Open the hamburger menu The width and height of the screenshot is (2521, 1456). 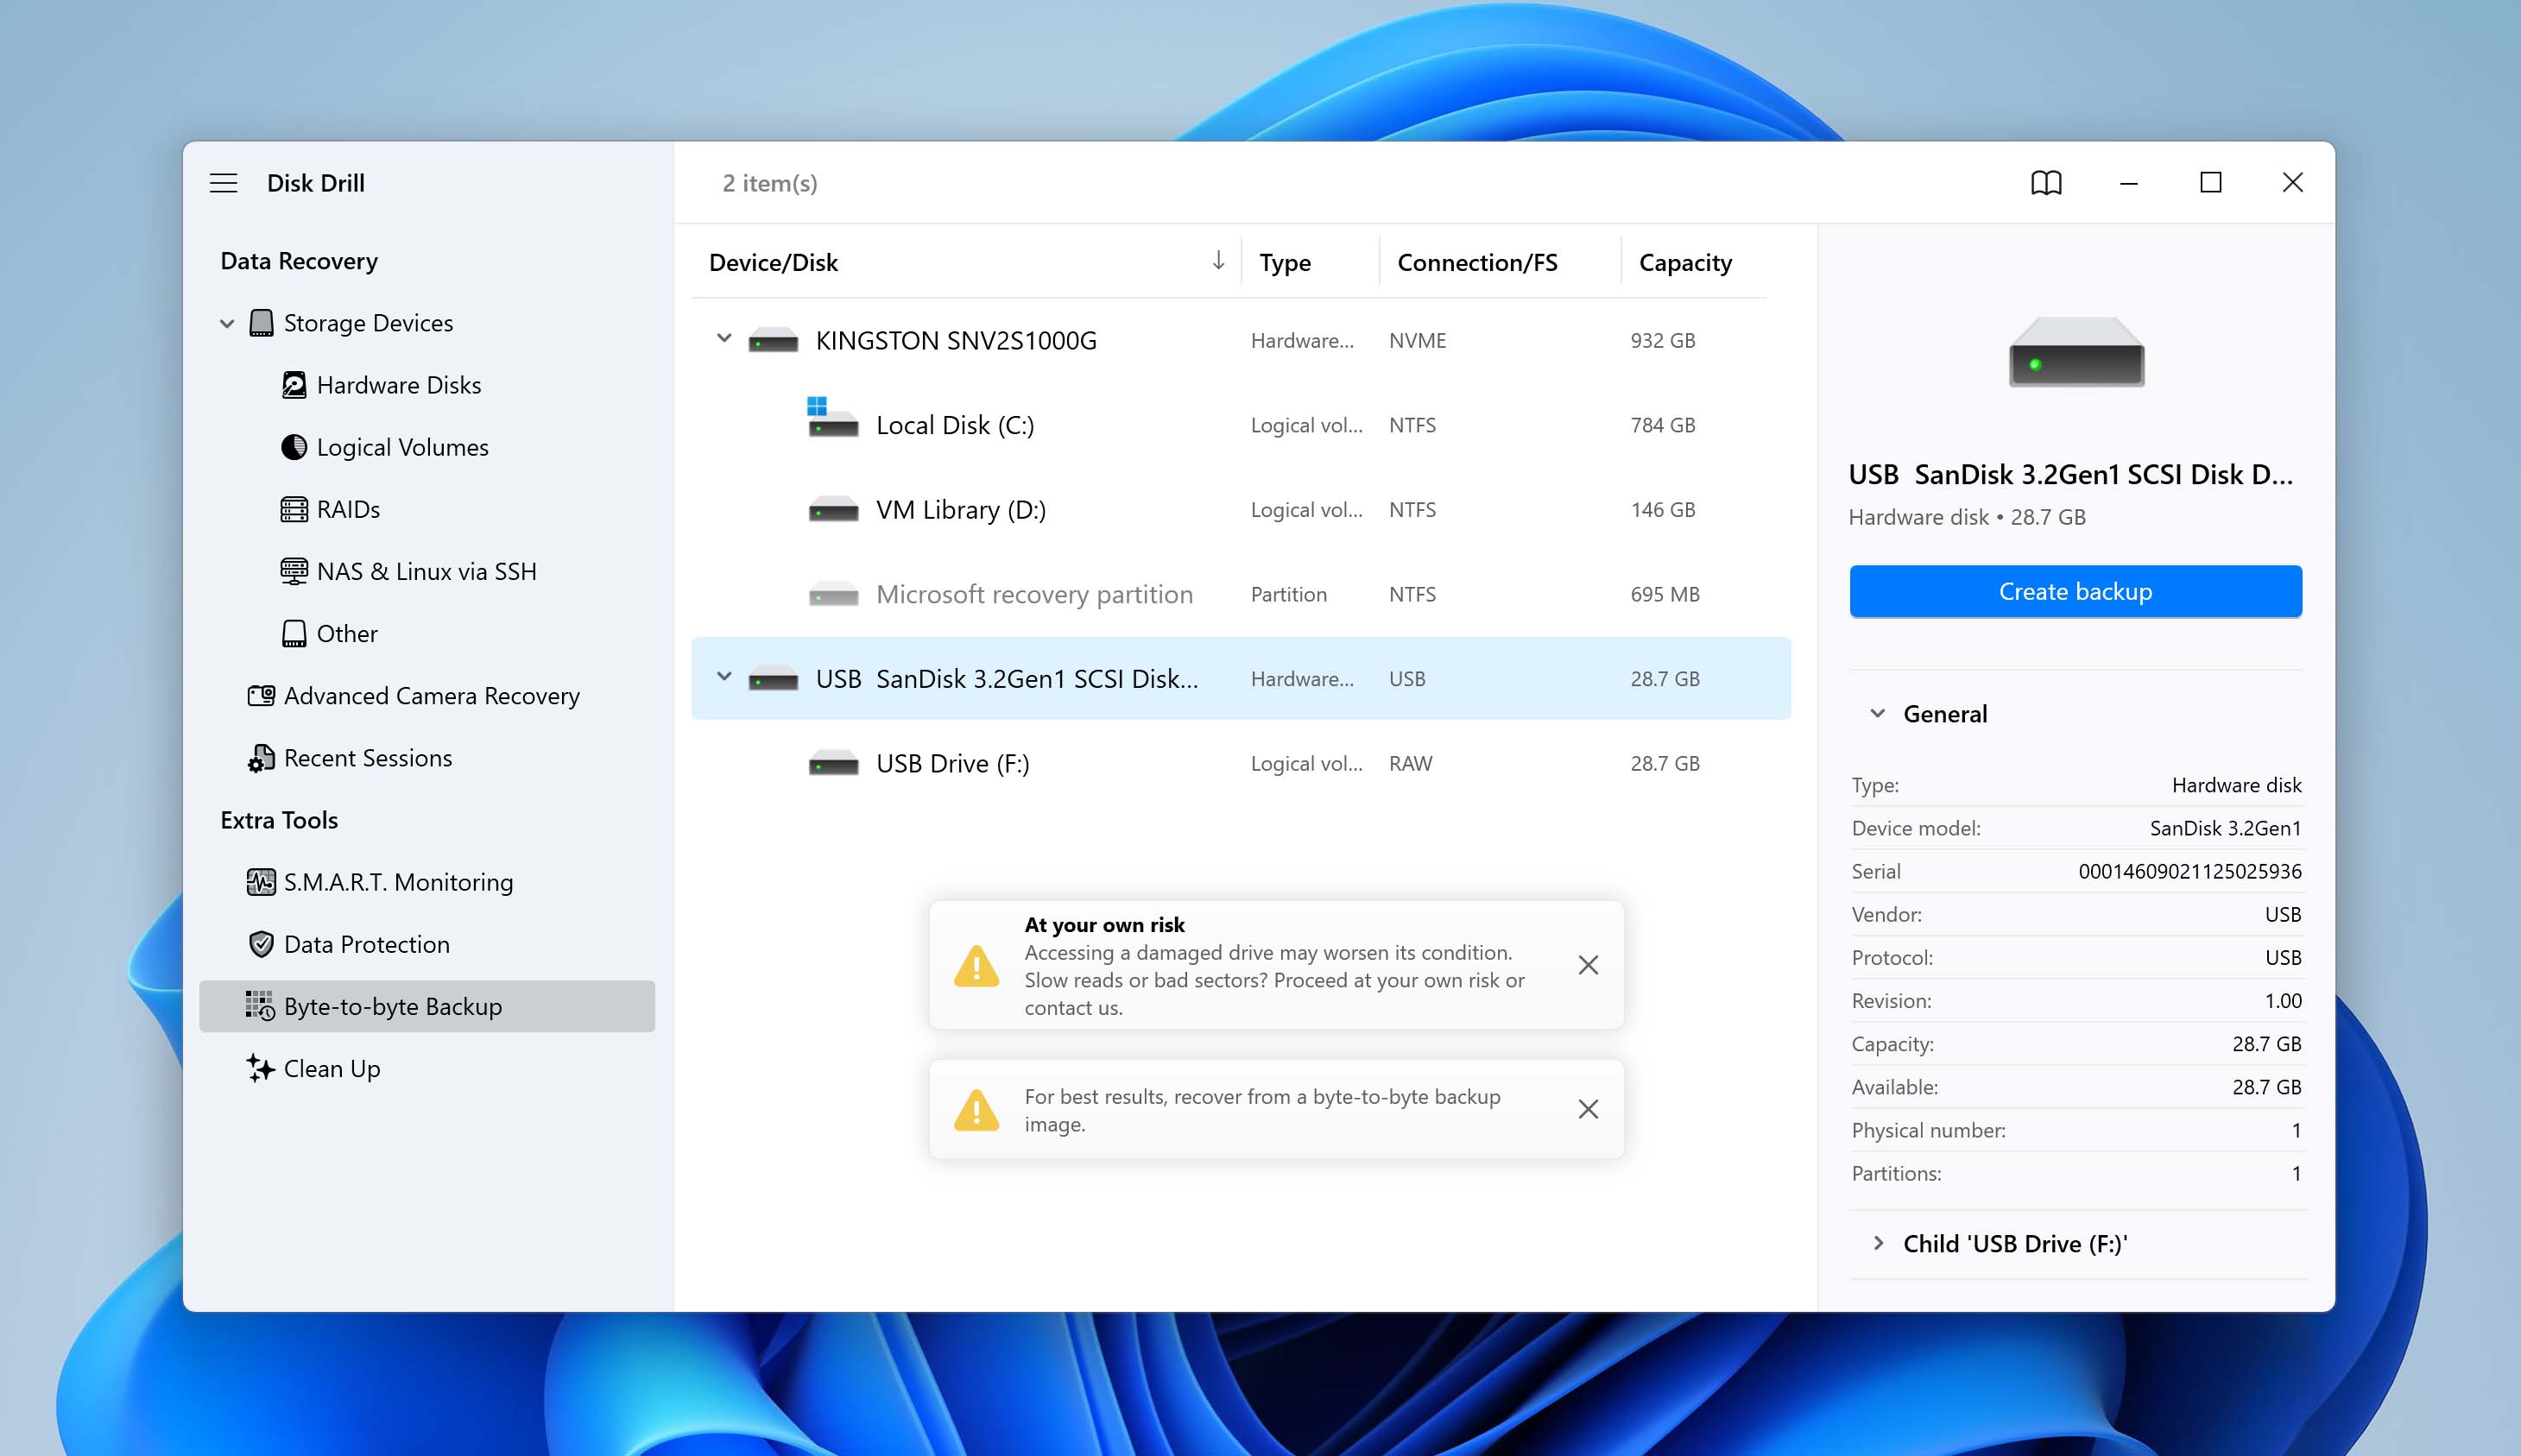click(x=223, y=182)
